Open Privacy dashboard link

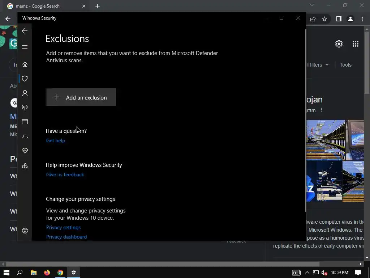click(x=66, y=237)
